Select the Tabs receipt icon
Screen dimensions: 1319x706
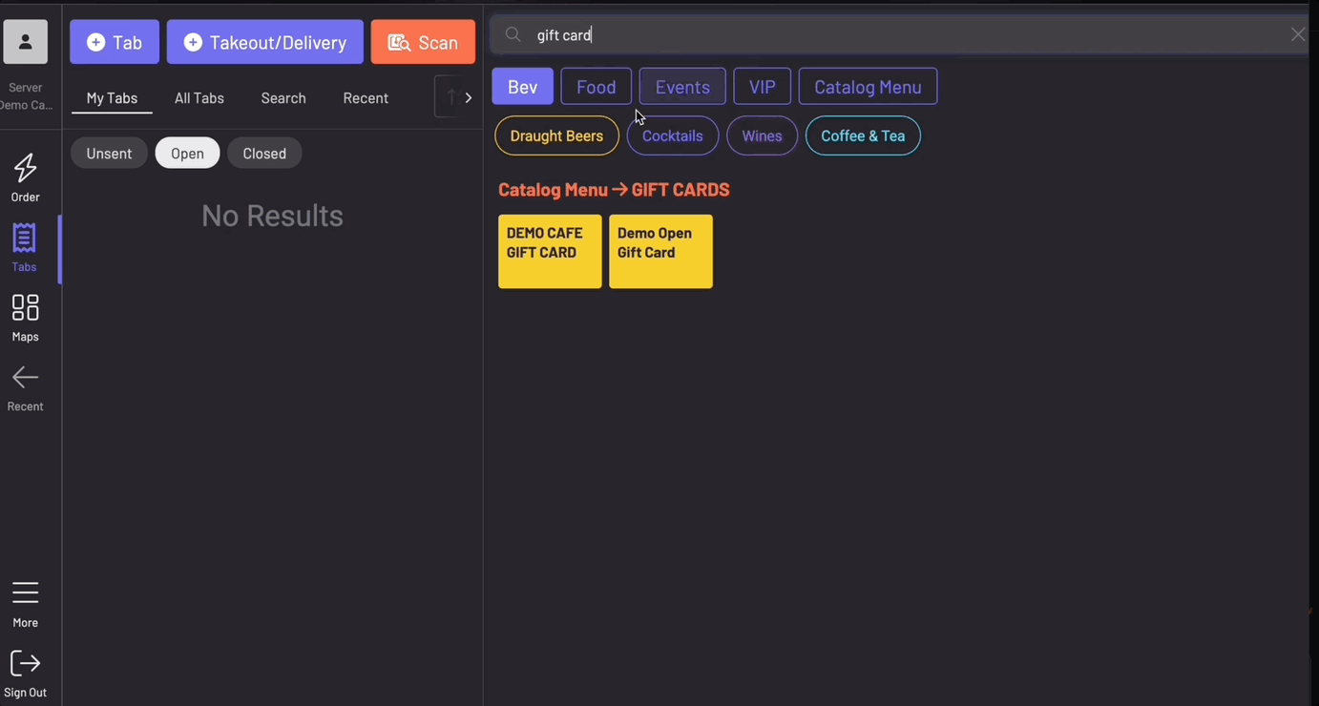click(x=25, y=239)
